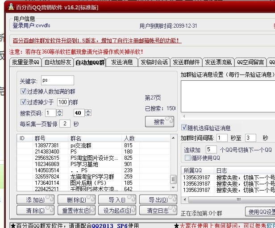
Task: Decrease the start page number with down arrow
Action: 60,115
